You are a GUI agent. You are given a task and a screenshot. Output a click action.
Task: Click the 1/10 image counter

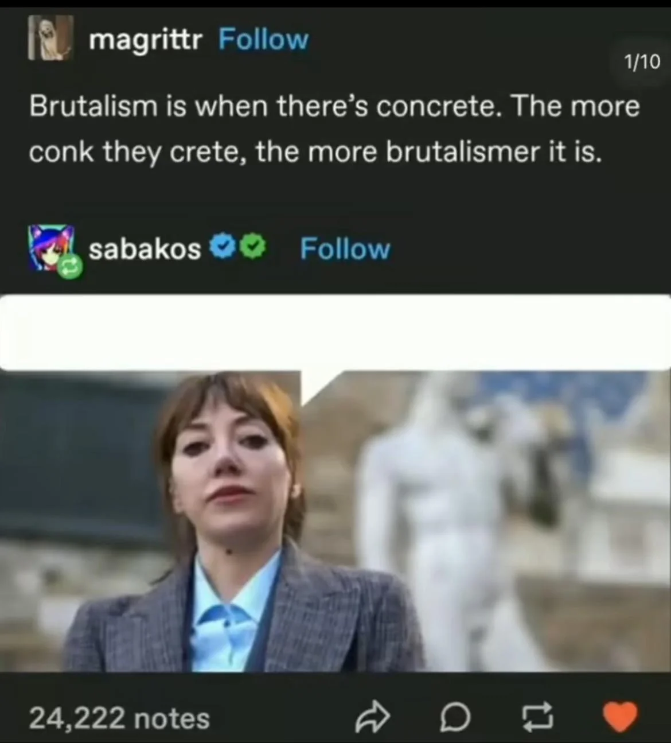point(642,61)
